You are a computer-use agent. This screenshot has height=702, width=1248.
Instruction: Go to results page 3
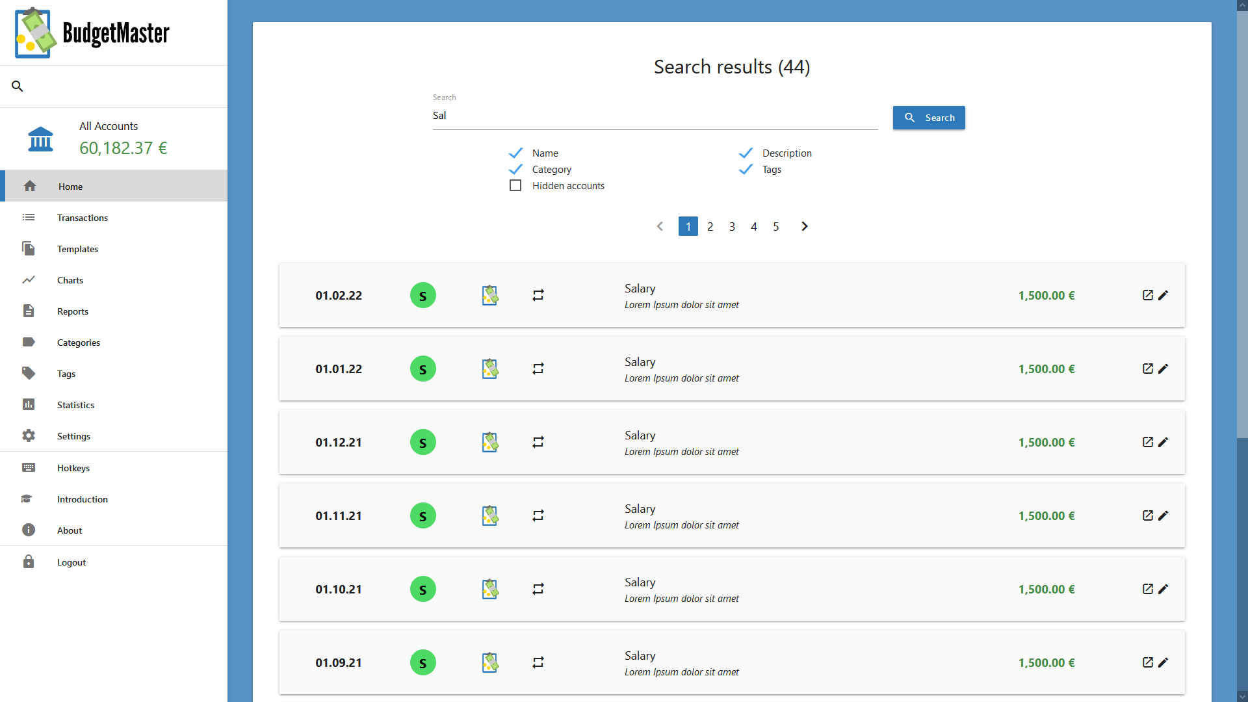tap(732, 226)
